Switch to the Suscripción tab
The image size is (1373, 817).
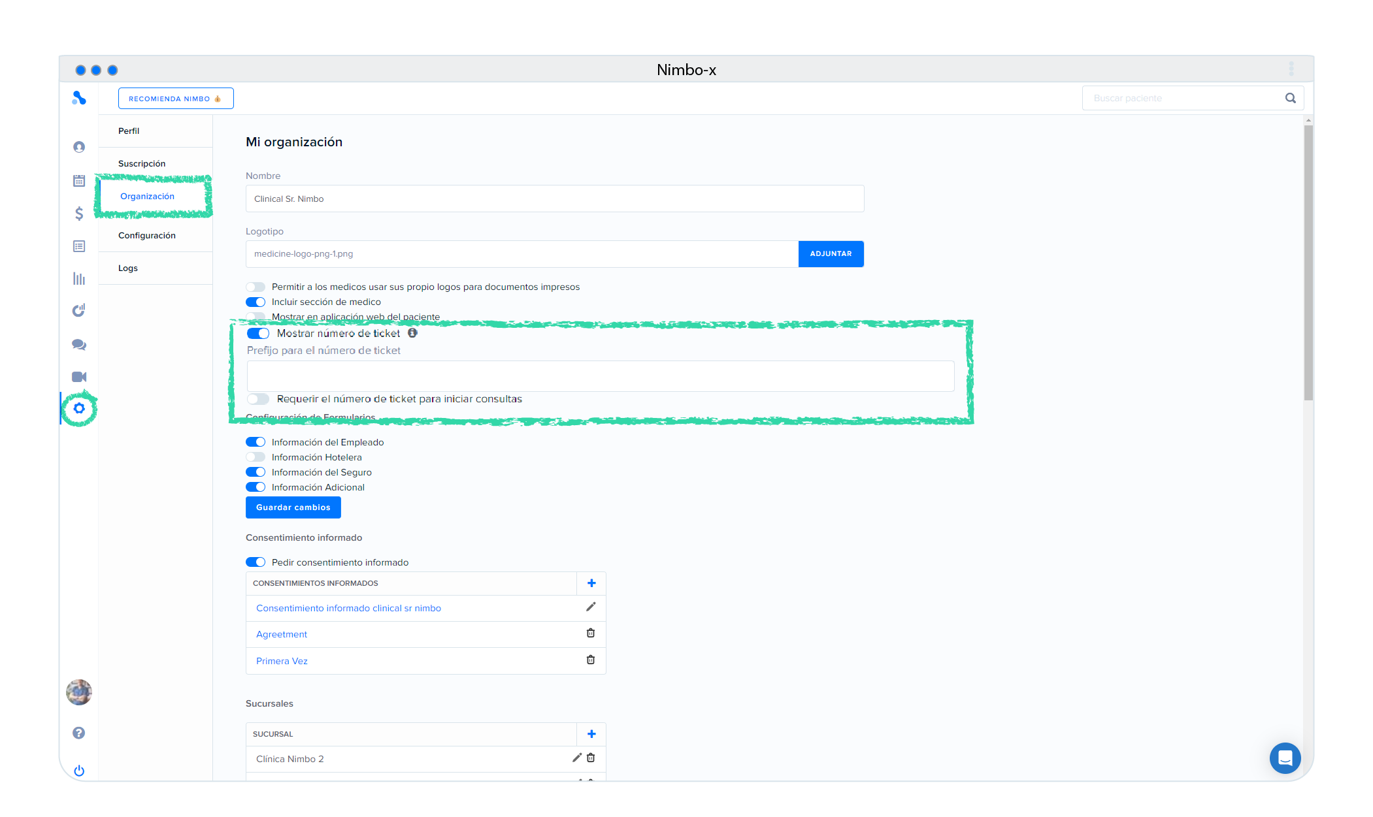click(x=142, y=163)
